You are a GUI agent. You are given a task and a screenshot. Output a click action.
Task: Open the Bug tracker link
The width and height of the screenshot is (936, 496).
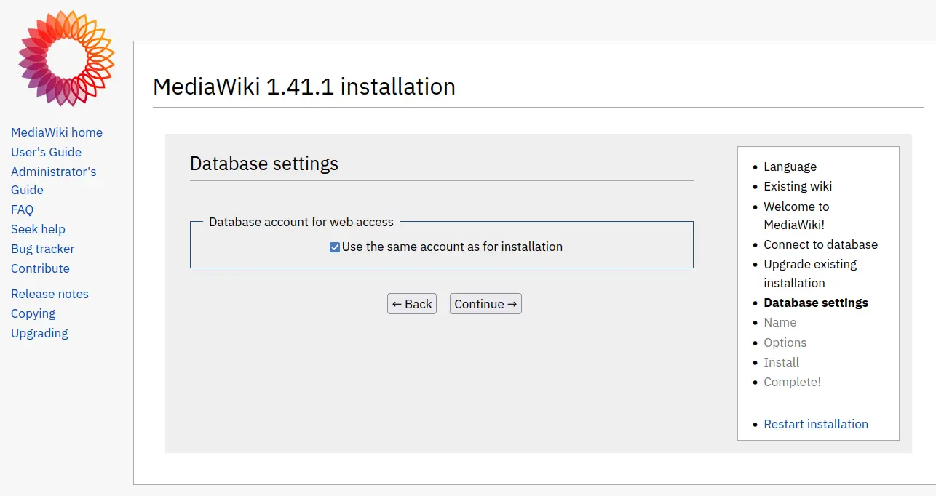[x=43, y=249]
